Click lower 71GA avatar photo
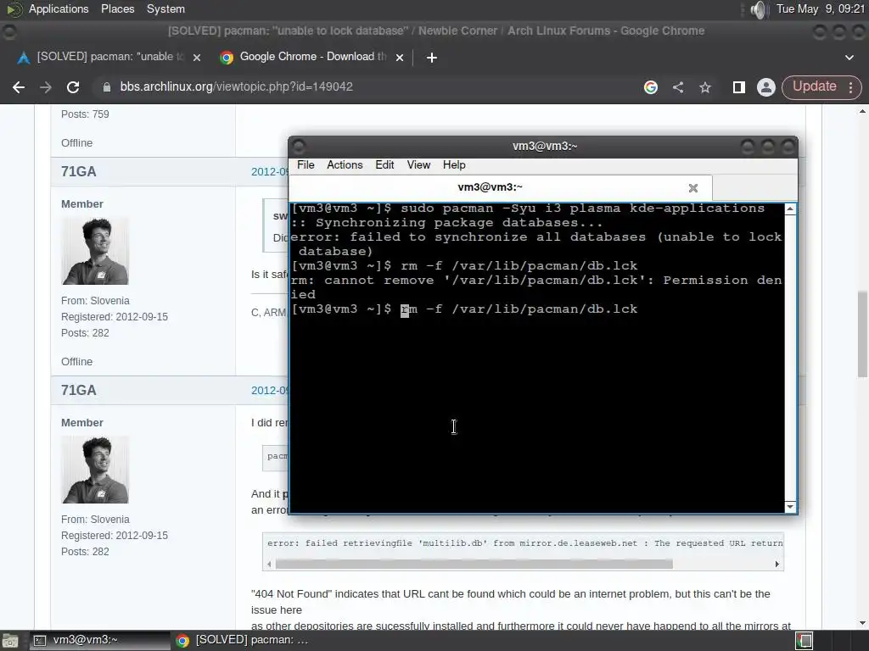The width and height of the screenshot is (869, 651). pos(95,470)
